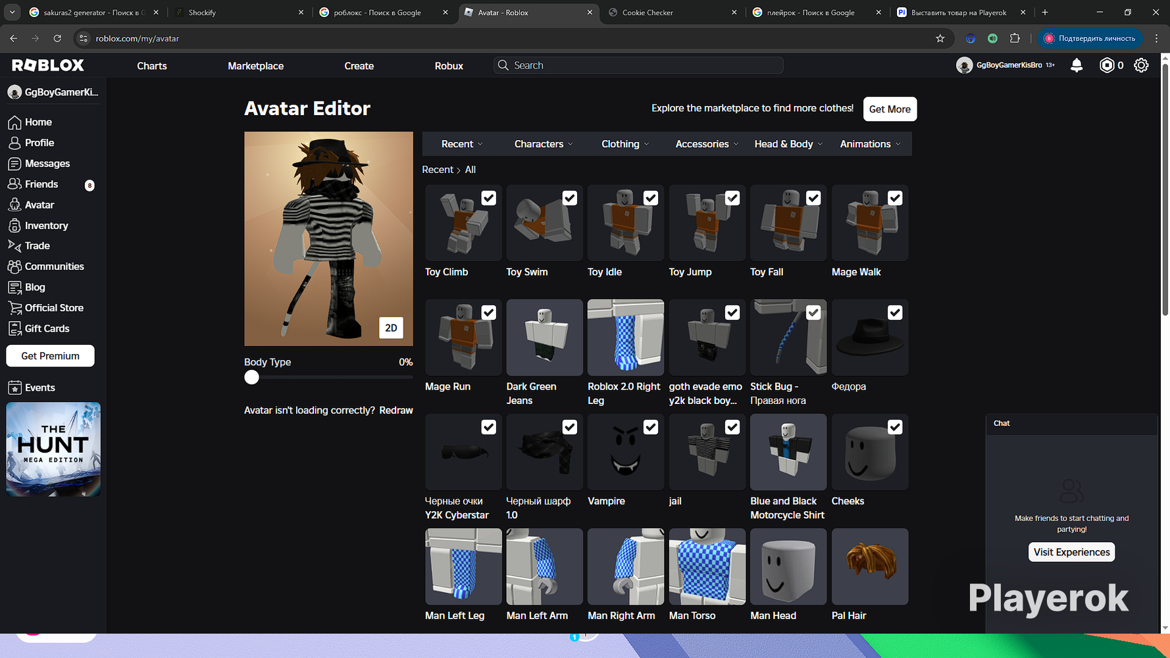The width and height of the screenshot is (1170, 658).
Task: Open the Inventory sidebar icon
Action: point(14,226)
